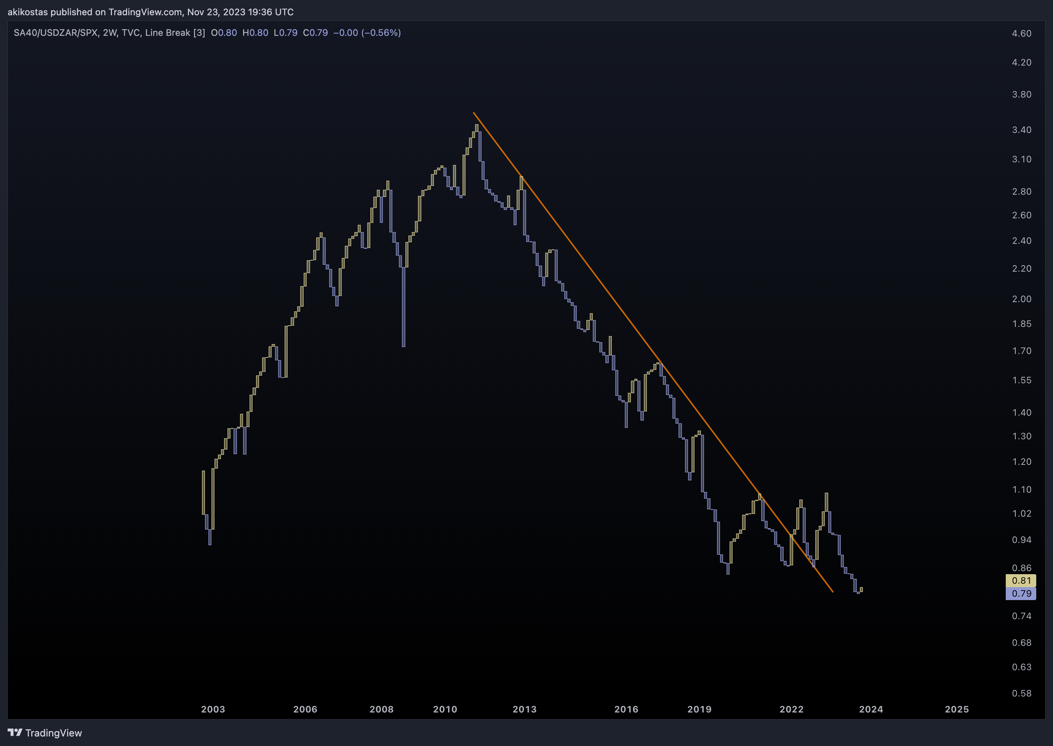Screen dimensions: 1053x746
Task: Click the 1.55 price axis label
Action: click(1022, 380)
